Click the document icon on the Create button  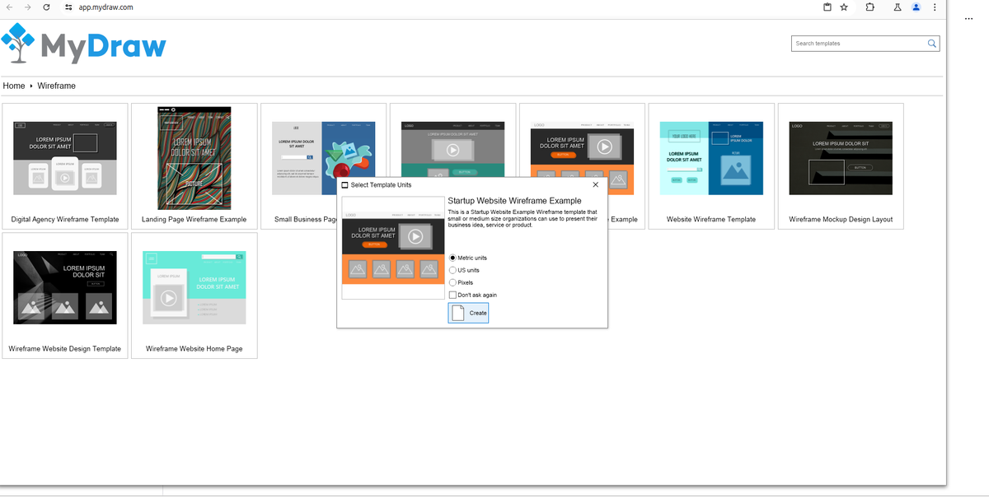point(457,312)
